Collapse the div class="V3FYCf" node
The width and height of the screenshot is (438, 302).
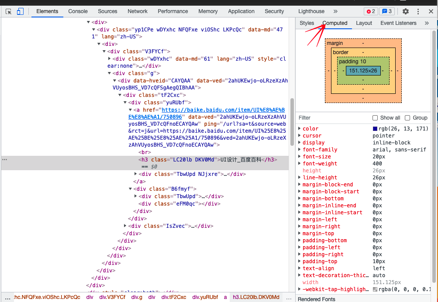click(x=104, y=51)
